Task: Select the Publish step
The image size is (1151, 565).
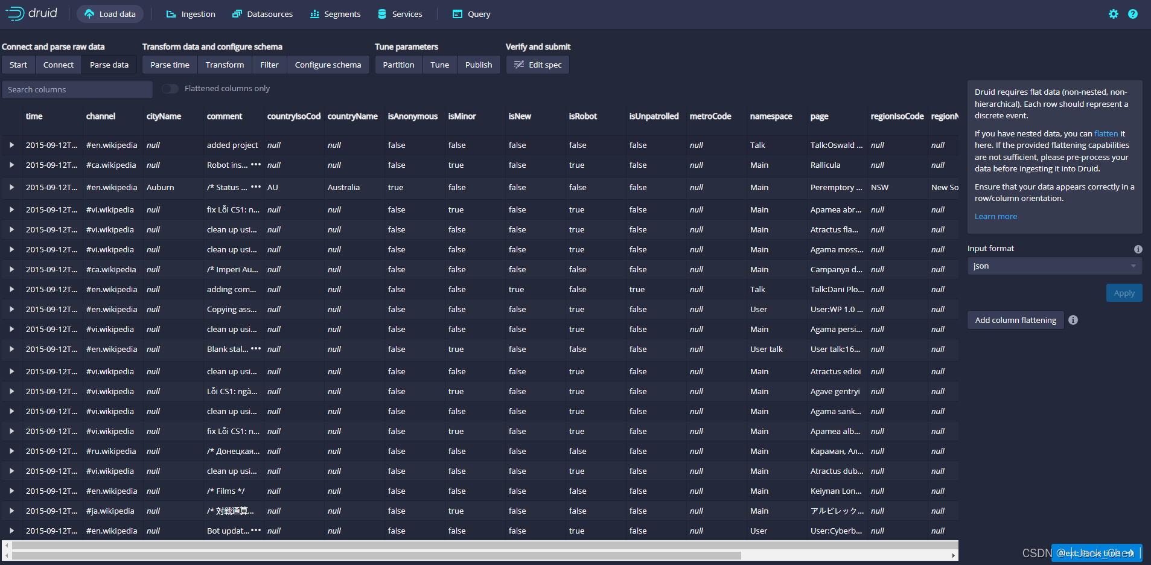Action: click(479, 65)
